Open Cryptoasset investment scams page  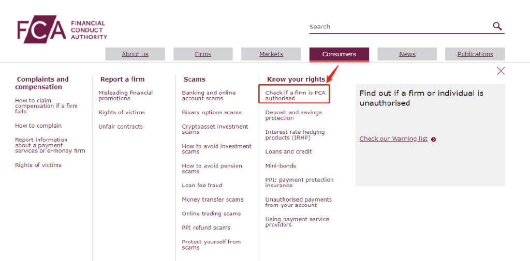click(x=215, y=129)
